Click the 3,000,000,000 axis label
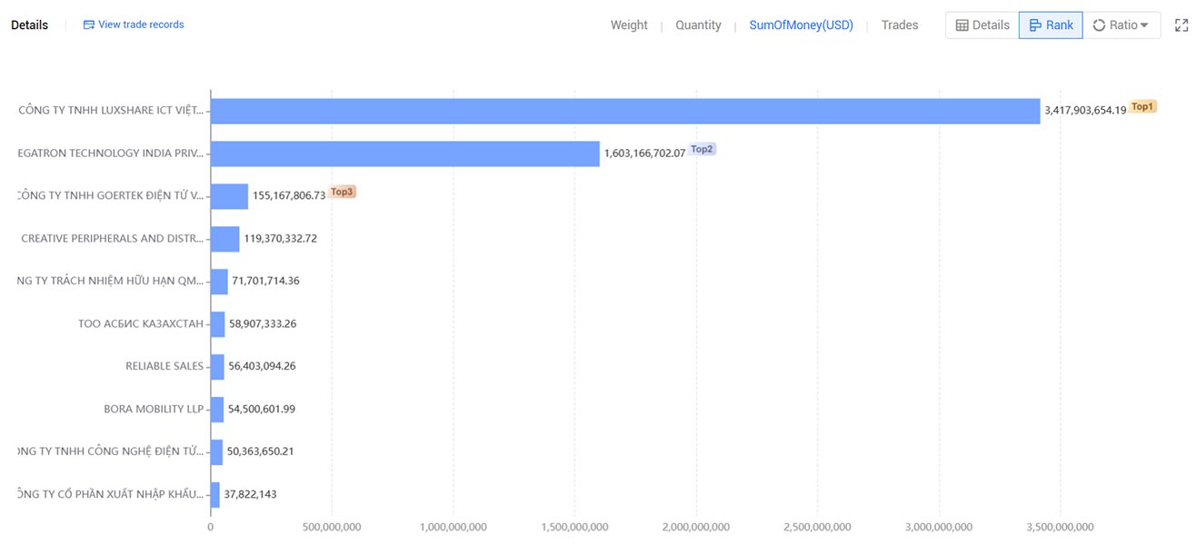1196x545 pixels. click(939, 527)
